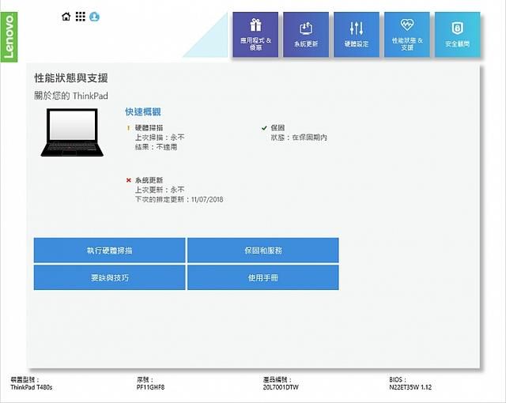Click the hardware scan warning icon
Image resolution: width=506 pixels, height=403 pixels.
click(128, 128)
